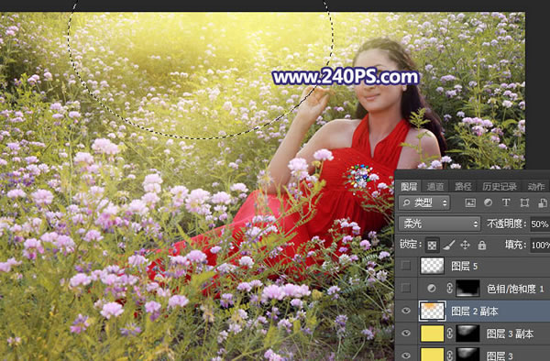Select the smart object filter icon
550x361 pixels.
pos(543,202)
